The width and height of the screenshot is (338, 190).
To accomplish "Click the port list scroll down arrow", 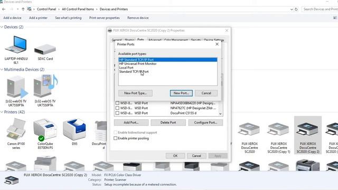I will coord(221,113).
